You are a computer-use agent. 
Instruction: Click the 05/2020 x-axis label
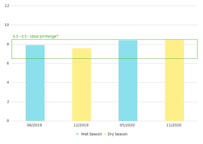(x=128, y=125)
